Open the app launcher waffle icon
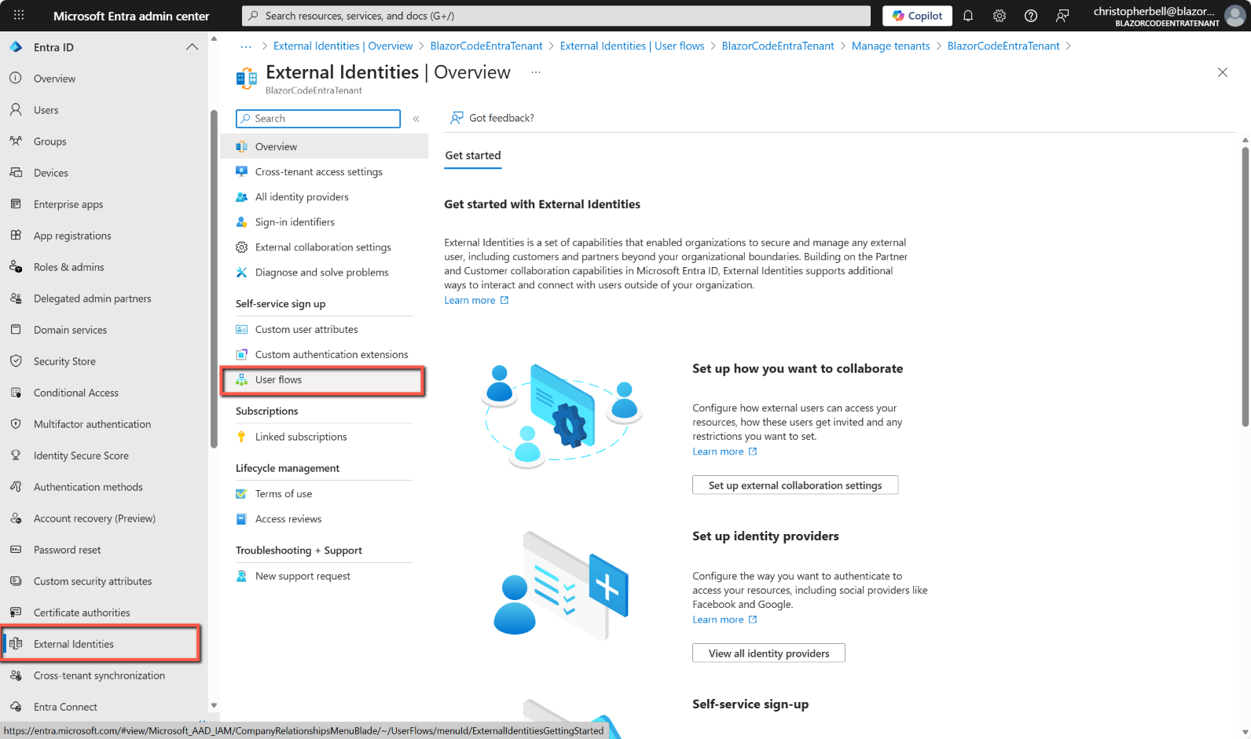Image resolution: width=1251 pixels, height=739 pixels. click(x=19, y=16)
